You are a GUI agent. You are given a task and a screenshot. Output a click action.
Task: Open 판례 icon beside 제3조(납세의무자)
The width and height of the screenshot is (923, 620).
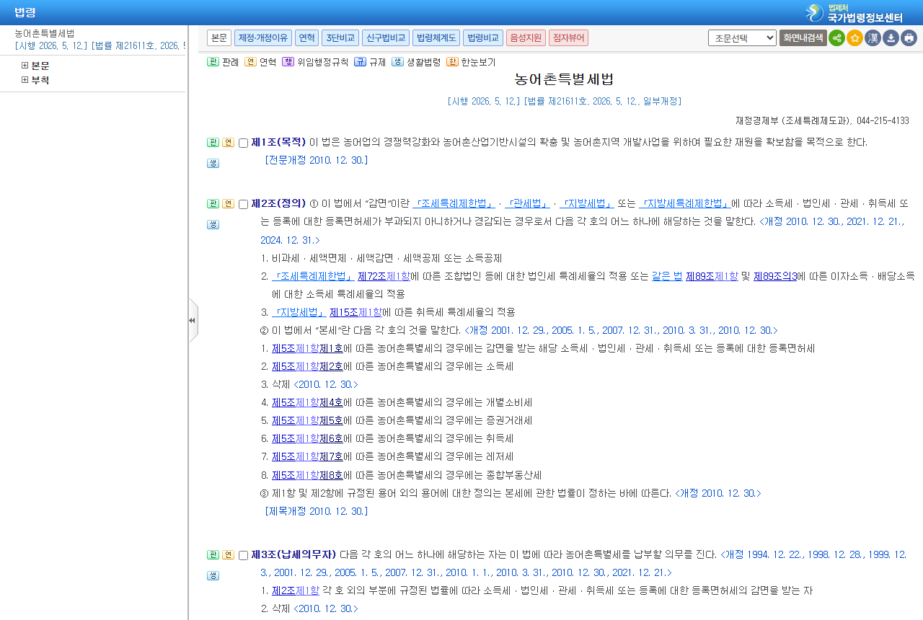213,554
